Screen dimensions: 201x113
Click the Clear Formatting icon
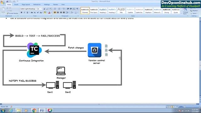click(x=51, y=9)
